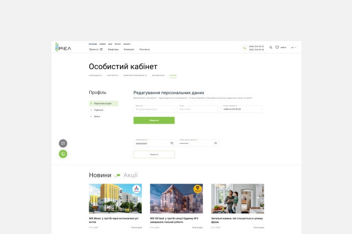Open the gray message chat widget
352x234 pixels.
(x=63, y=143)
